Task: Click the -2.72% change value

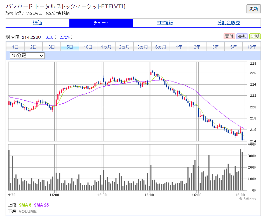Action: [64, 37]
